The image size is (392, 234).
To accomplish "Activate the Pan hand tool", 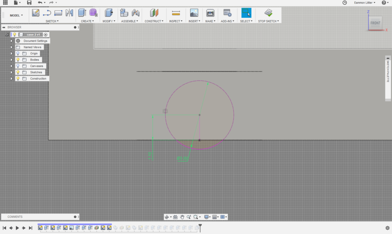I will point(182,217).
